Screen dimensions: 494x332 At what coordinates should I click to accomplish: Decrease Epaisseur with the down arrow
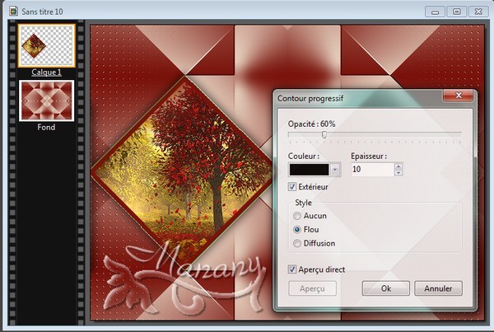click(x=398, y=172)
